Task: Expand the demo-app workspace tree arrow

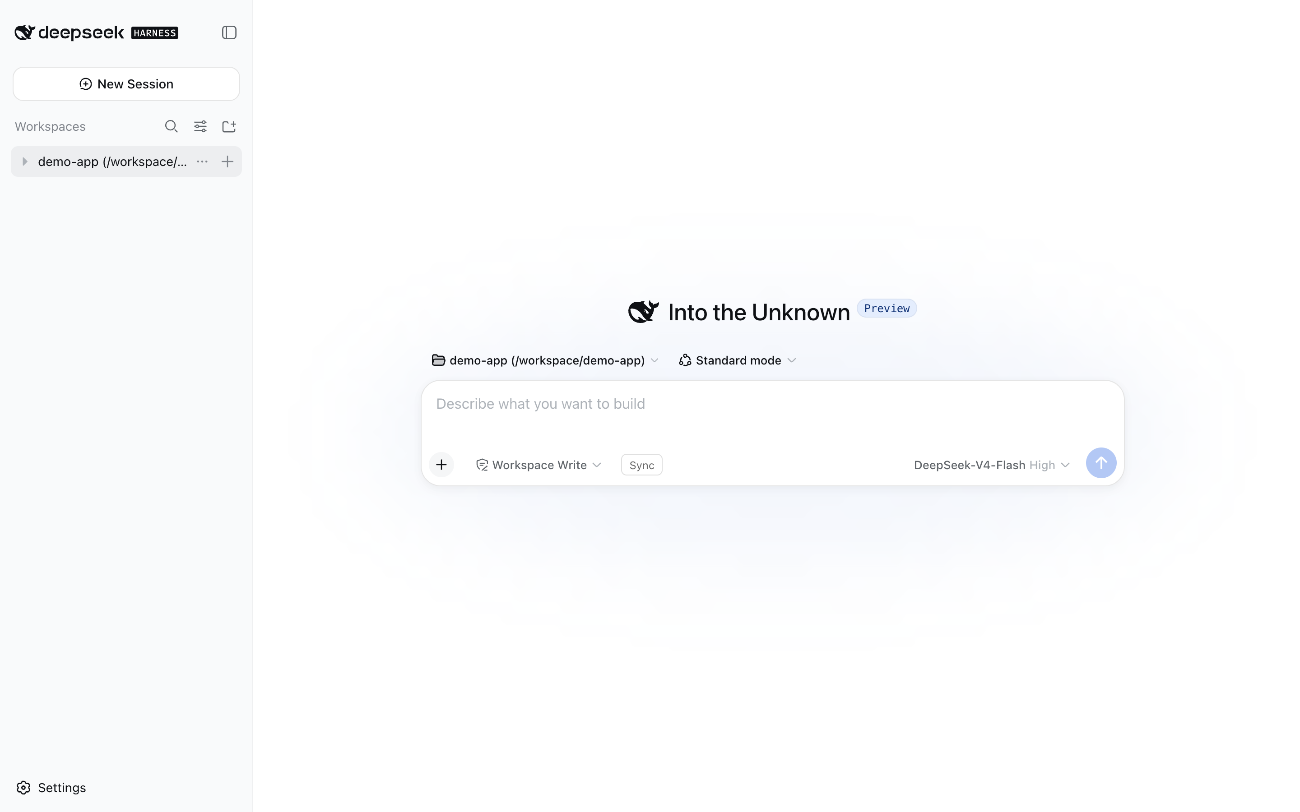Action: pos(25,161)
